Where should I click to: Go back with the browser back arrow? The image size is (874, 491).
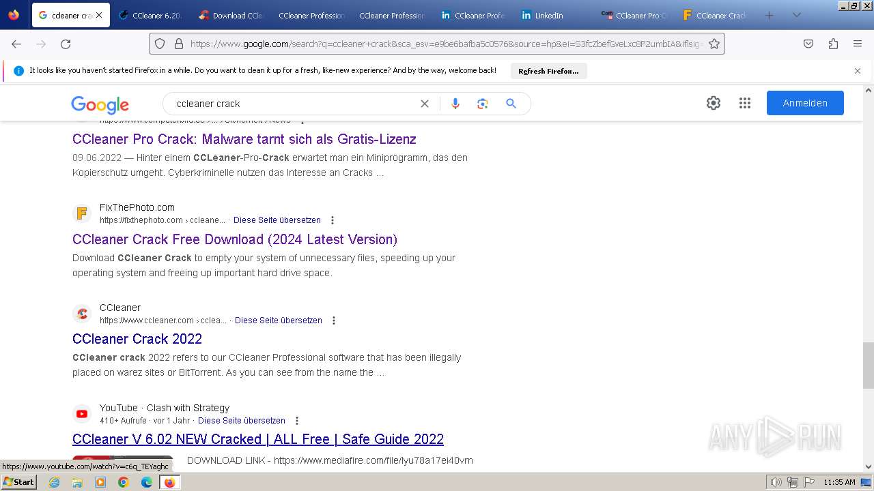[16, 44]
